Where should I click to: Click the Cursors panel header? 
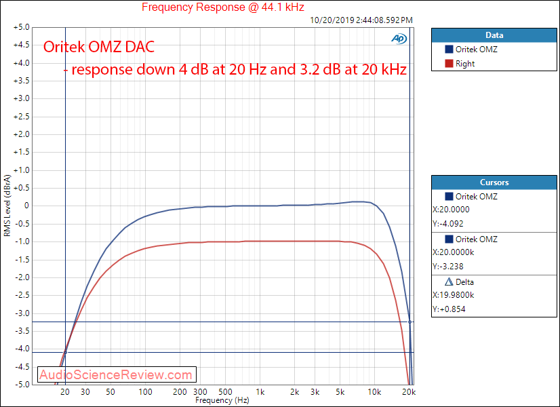pyautogui.click(x=494, y=182)
